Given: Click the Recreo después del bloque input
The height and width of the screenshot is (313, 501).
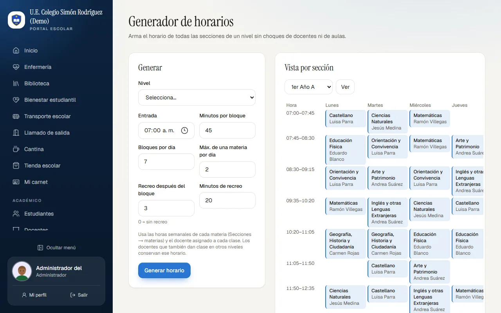Looking at the screenshot, I should [x=166, y=208].
